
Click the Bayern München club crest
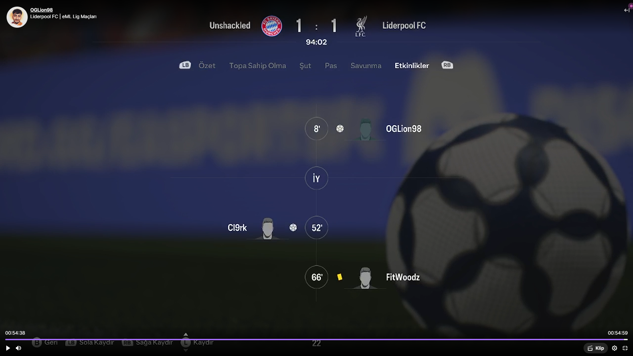click(x=272, y=26)
